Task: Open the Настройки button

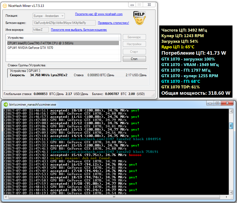Action: click(134, 44)
